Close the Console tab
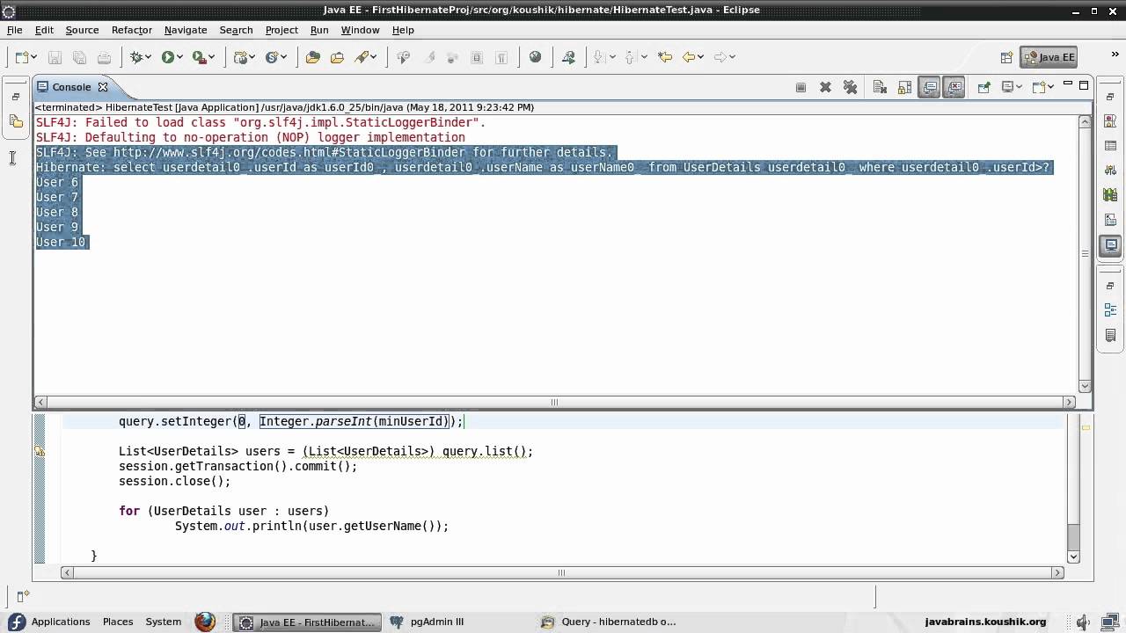Image resolution: width=1126 pixels, height=633 pixels. pyautogui.click(x=102, y=87)
